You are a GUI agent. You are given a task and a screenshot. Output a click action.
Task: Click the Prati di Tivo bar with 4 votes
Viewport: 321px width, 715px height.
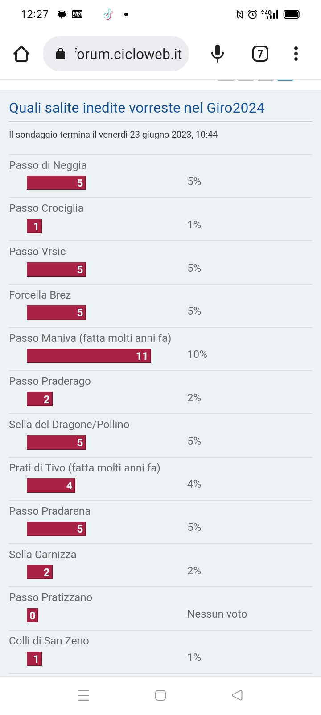tap(51, 485)
